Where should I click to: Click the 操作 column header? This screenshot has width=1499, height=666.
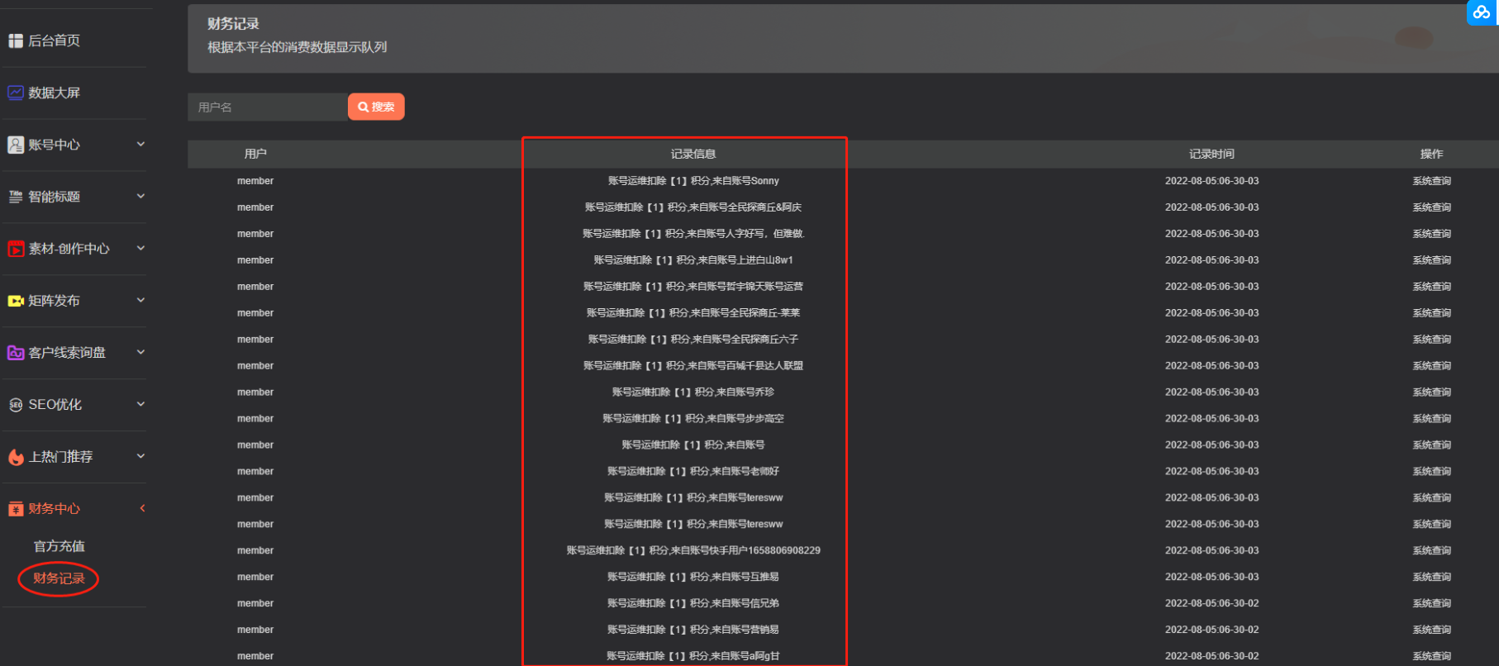[x=1431, y=155]
